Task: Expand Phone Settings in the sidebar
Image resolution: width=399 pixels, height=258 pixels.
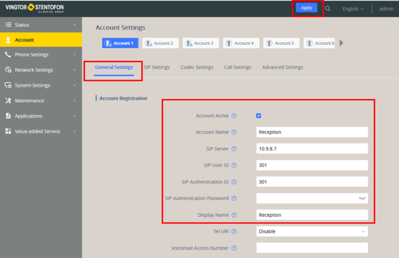Action: click(40, 55)
